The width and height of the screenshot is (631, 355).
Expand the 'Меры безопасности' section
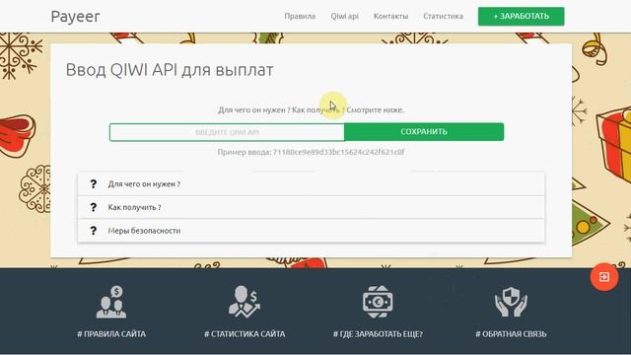coord(312,231)
